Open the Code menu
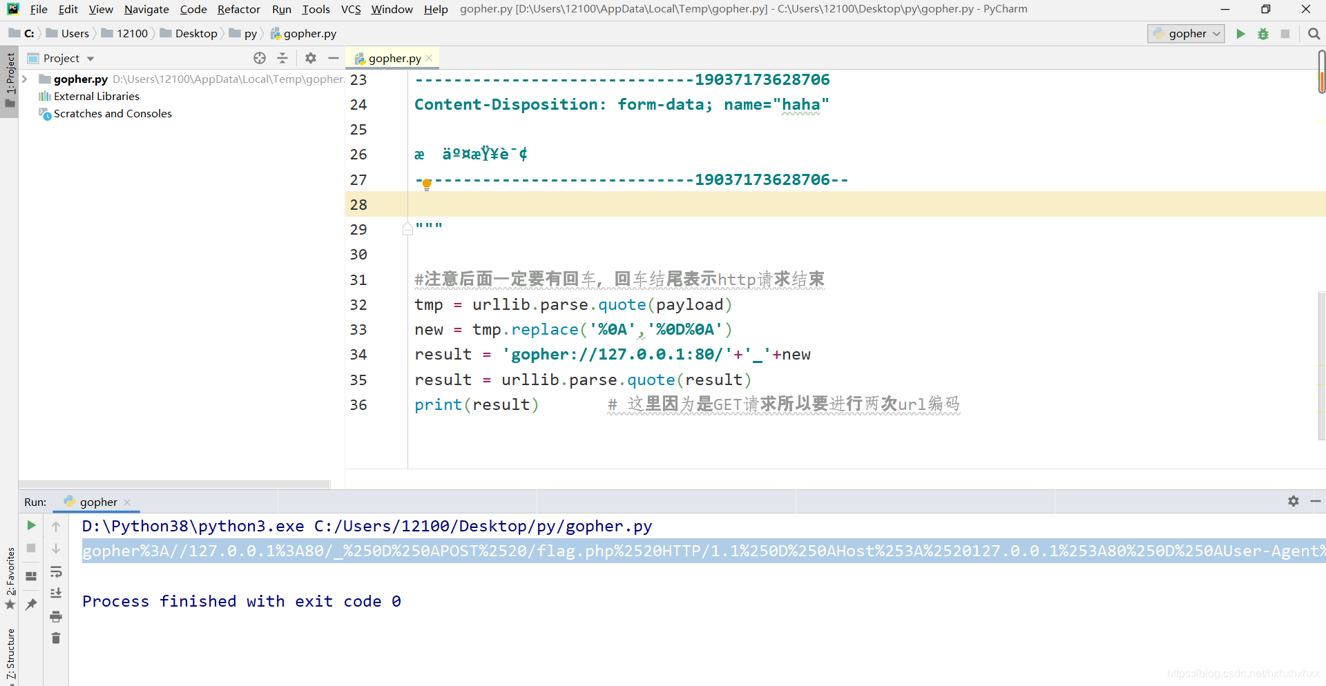 (x=193, y=9)
